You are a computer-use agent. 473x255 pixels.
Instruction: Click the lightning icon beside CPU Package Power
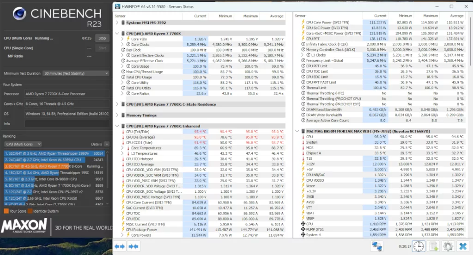[123, 230]
